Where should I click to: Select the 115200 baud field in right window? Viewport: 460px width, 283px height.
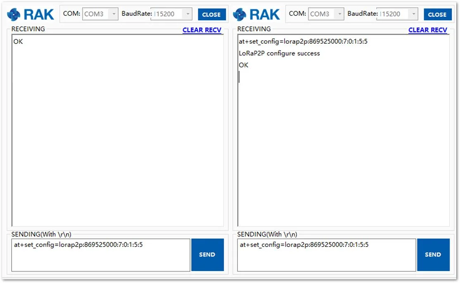coord(393,14)
